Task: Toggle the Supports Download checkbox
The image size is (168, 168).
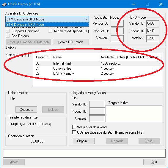Action: point(8,31)
